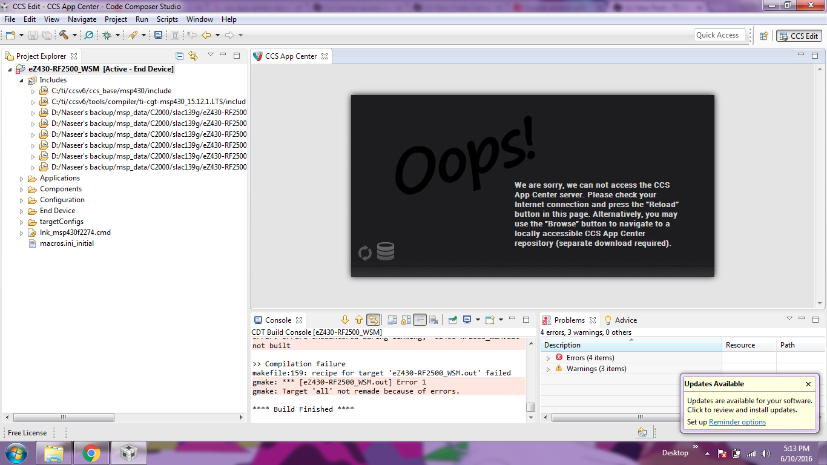Click the Console down arrow icon
Screen dimensions: 827x465
click(345, 320)
